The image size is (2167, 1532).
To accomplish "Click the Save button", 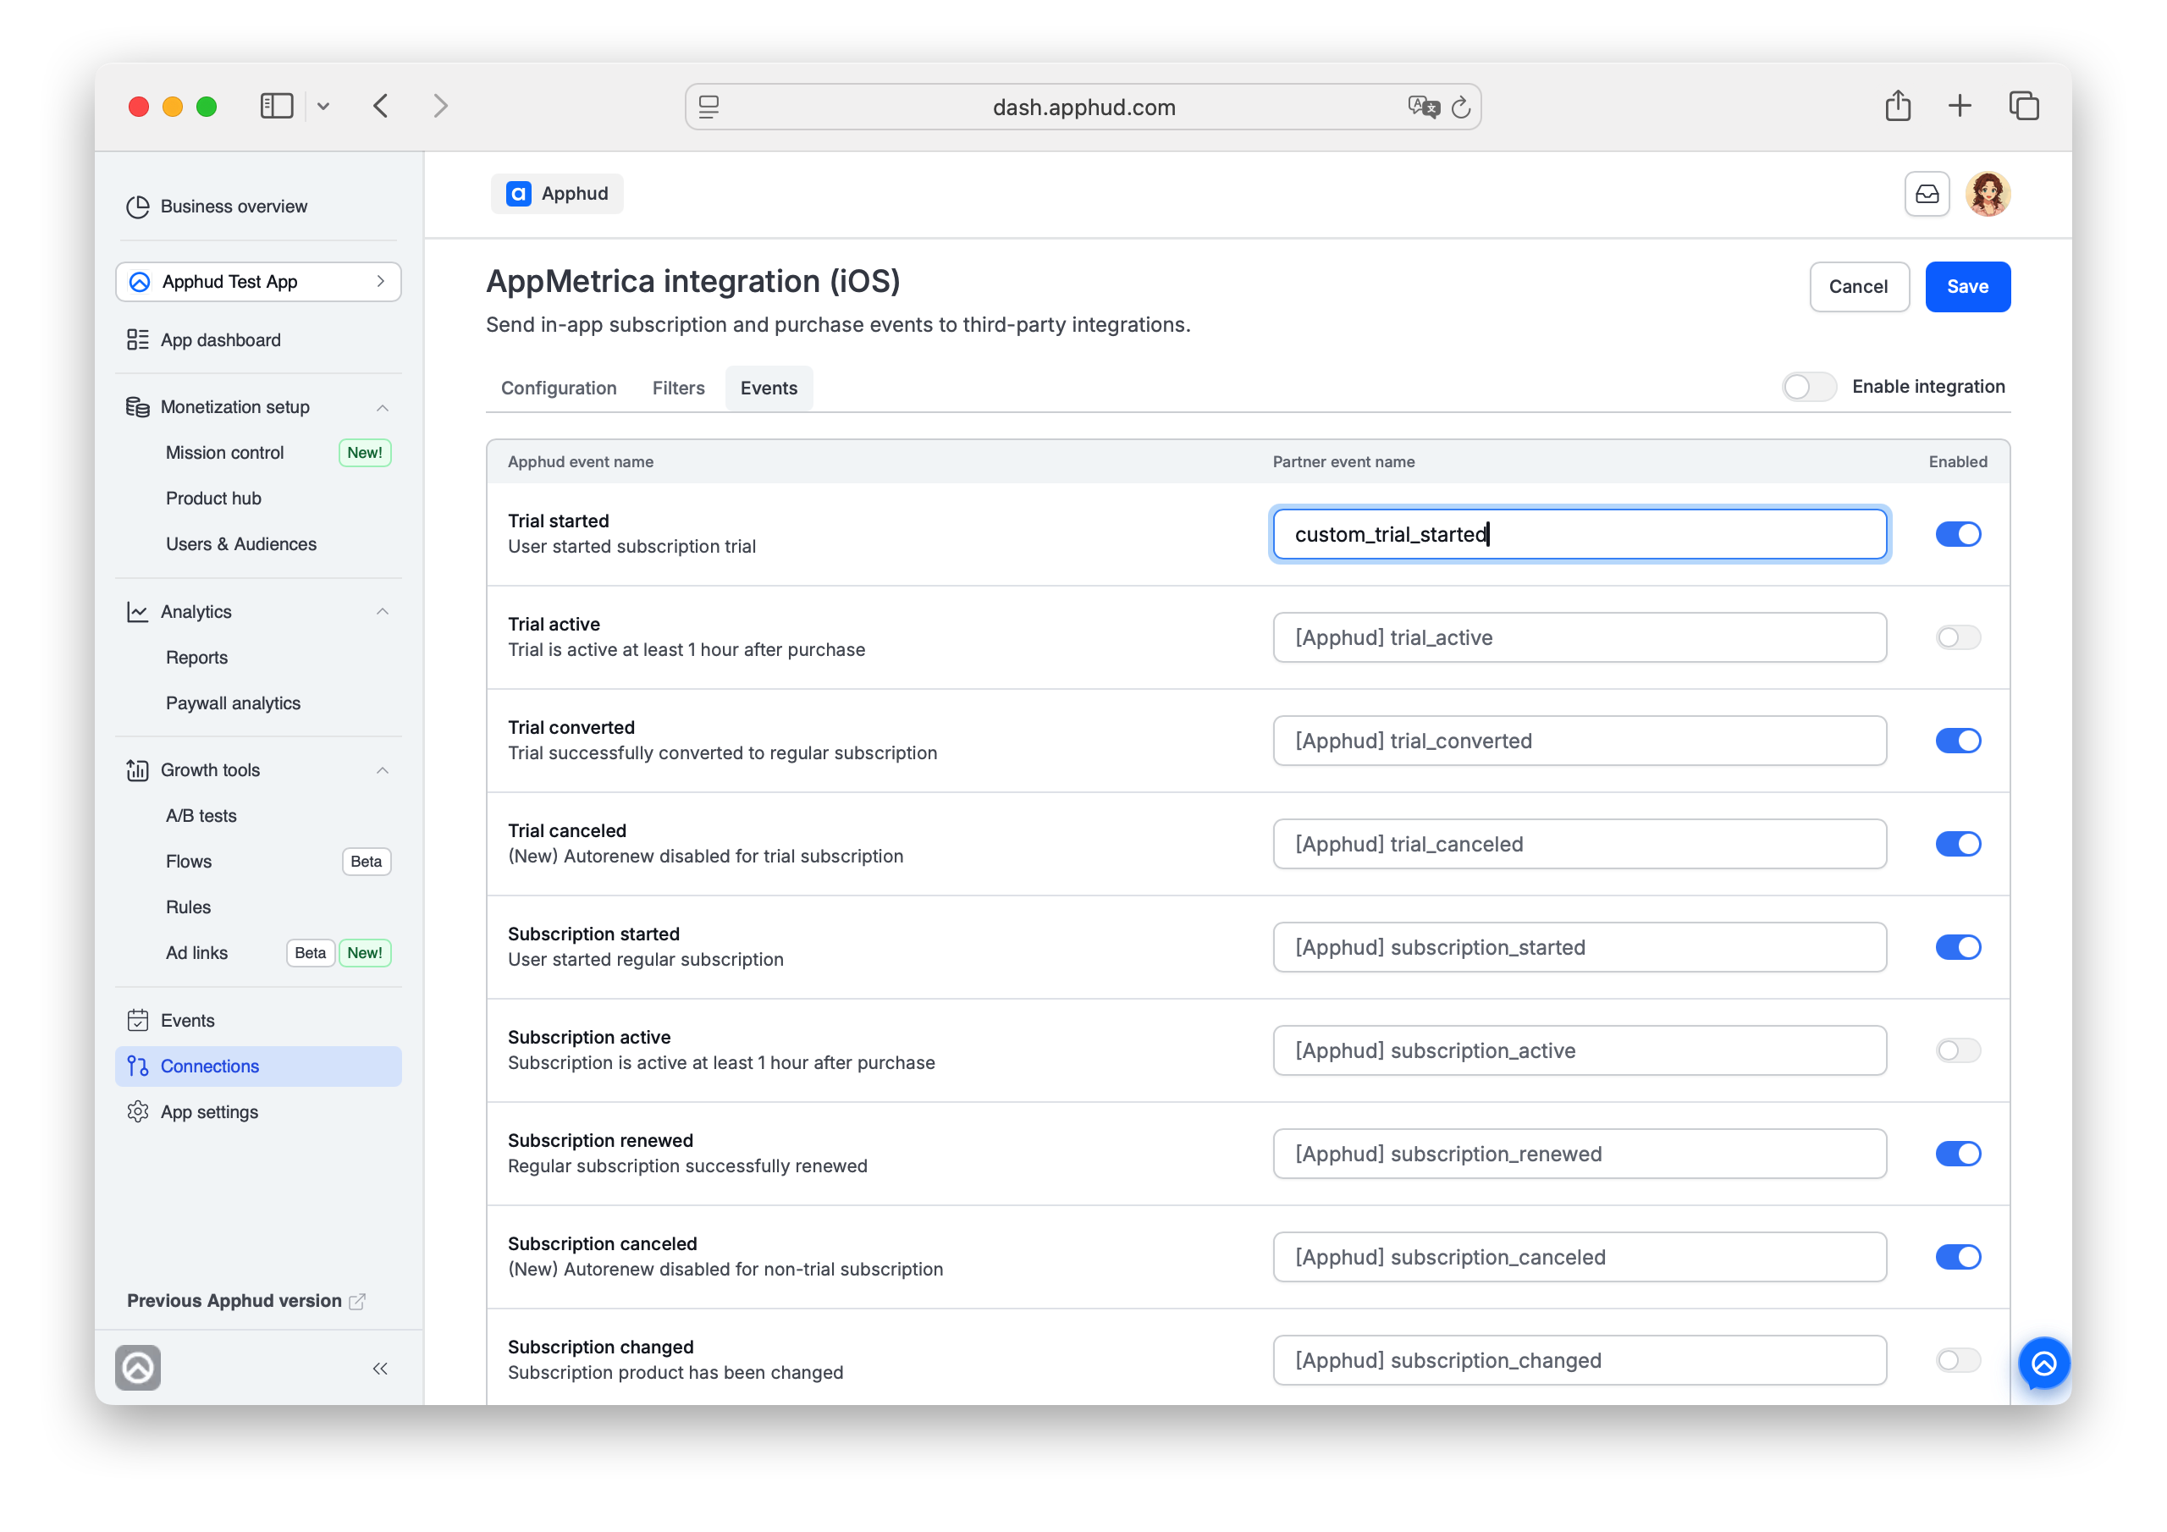I will [1967, 286].
